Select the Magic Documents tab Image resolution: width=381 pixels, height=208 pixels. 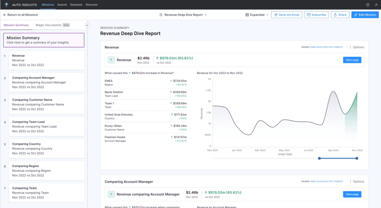click(x=53, y=25)
